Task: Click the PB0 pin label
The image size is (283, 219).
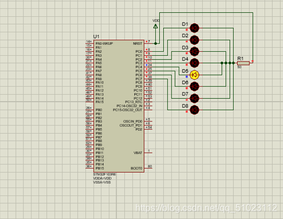Action: tap(99, 110)
